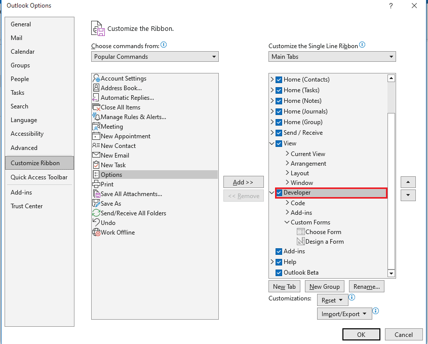Open the Trust Center category
Viewport: 428px width, 344px height.
tap(27, 206)
